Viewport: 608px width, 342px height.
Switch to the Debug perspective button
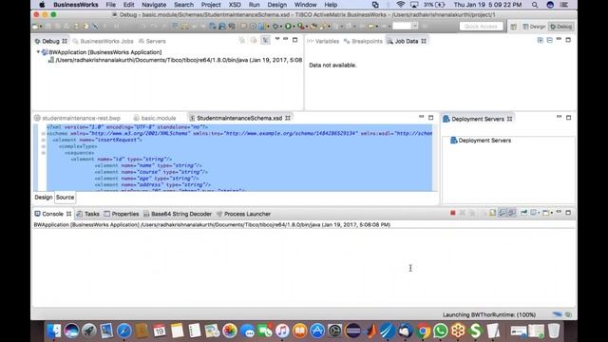coord(560,27)
